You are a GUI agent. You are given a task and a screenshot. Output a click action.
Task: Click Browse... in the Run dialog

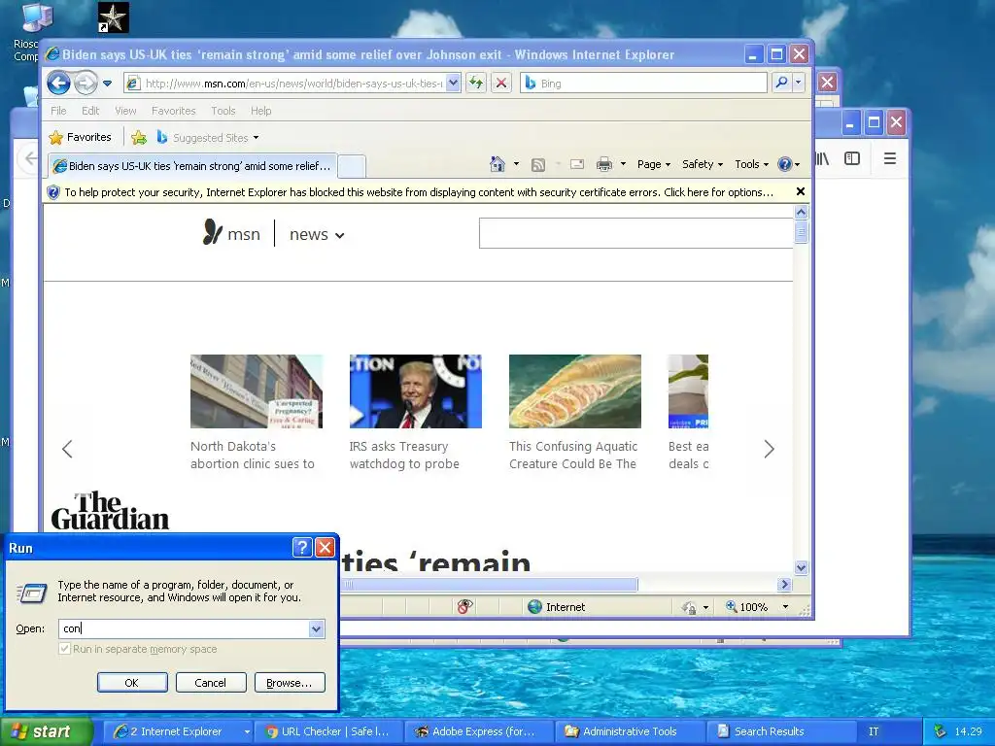click(290, 683)
